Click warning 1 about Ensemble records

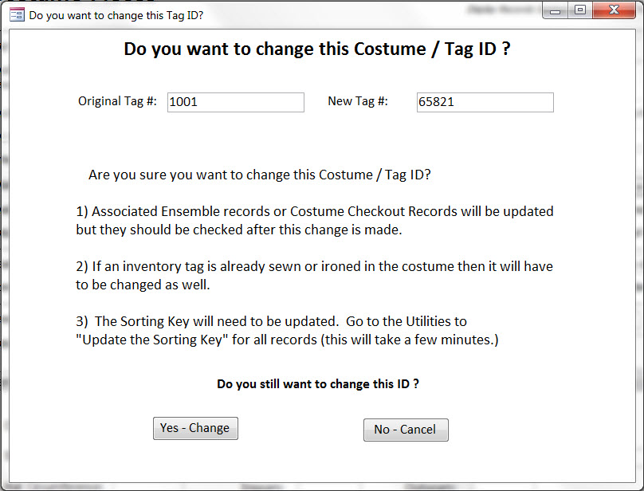pos(315,220)
